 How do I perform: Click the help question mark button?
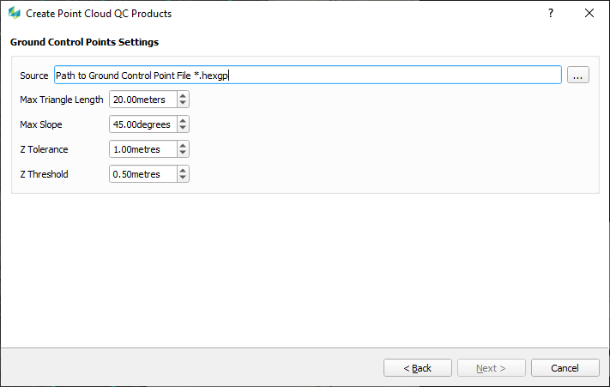[550, 14]
